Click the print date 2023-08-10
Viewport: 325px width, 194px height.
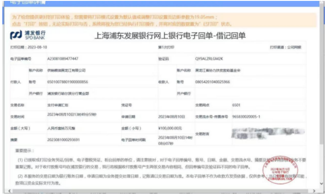(37, 47)
